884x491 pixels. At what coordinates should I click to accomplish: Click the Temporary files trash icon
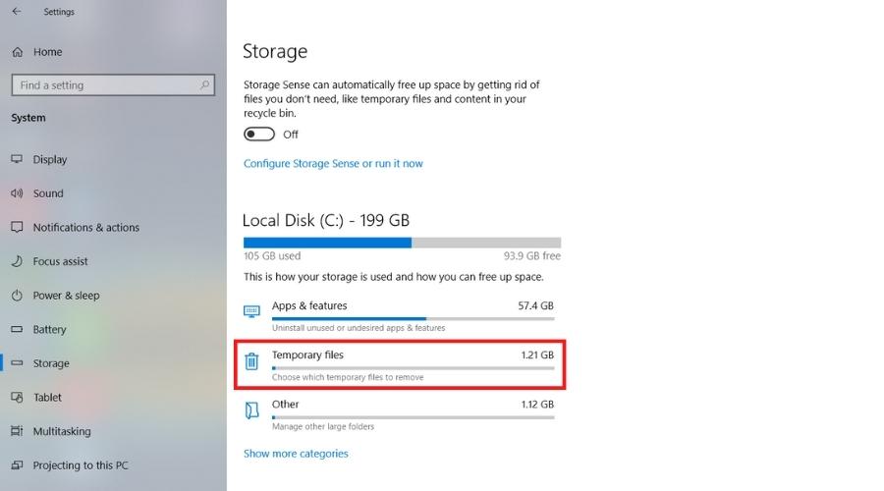pyautogui.click(x=251, y=360)
